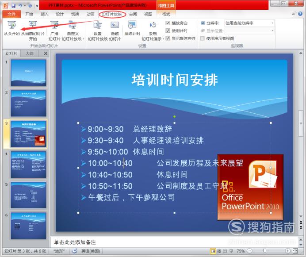The image size is (306, 257).
Task: Select slide 6 thumbnail
Action: [28, 226]
